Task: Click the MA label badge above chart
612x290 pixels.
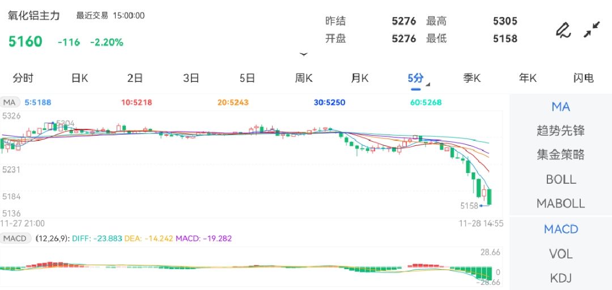Action: pyautogui.click(x=10, y=103)
